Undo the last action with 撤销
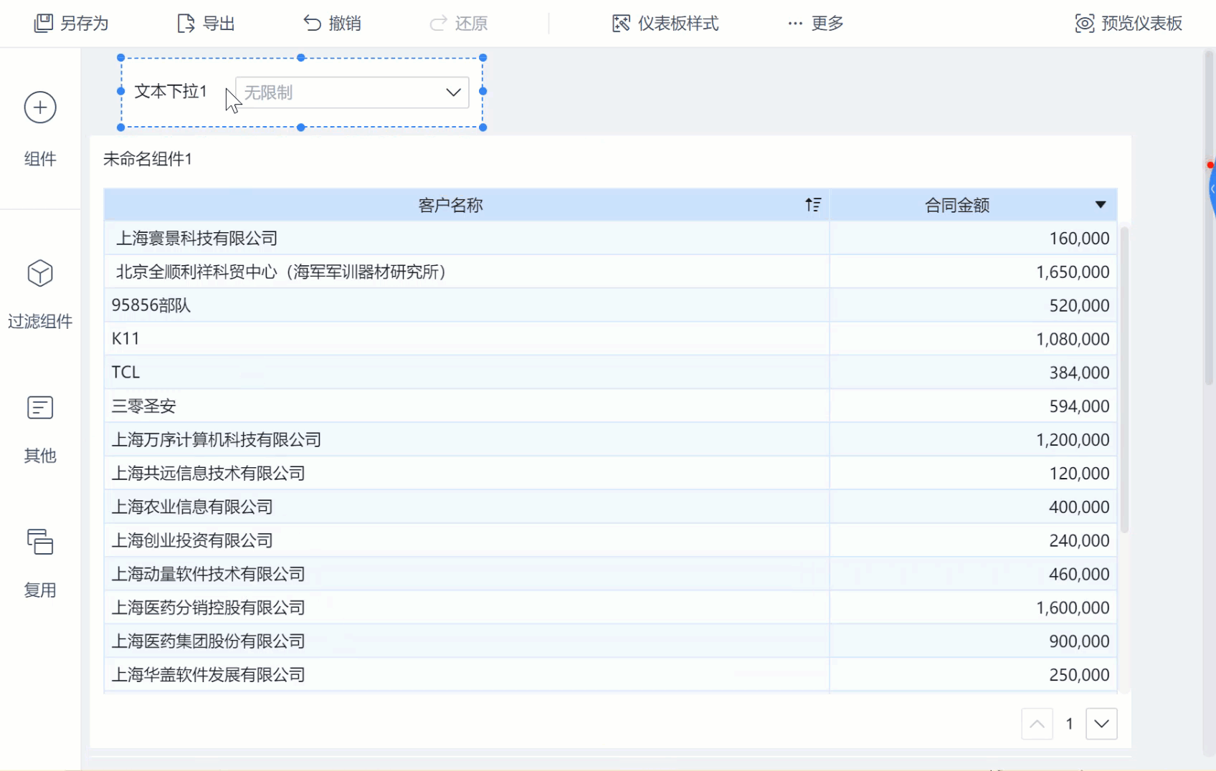Viewport: 1216px width, 771px height. [332, 23]
